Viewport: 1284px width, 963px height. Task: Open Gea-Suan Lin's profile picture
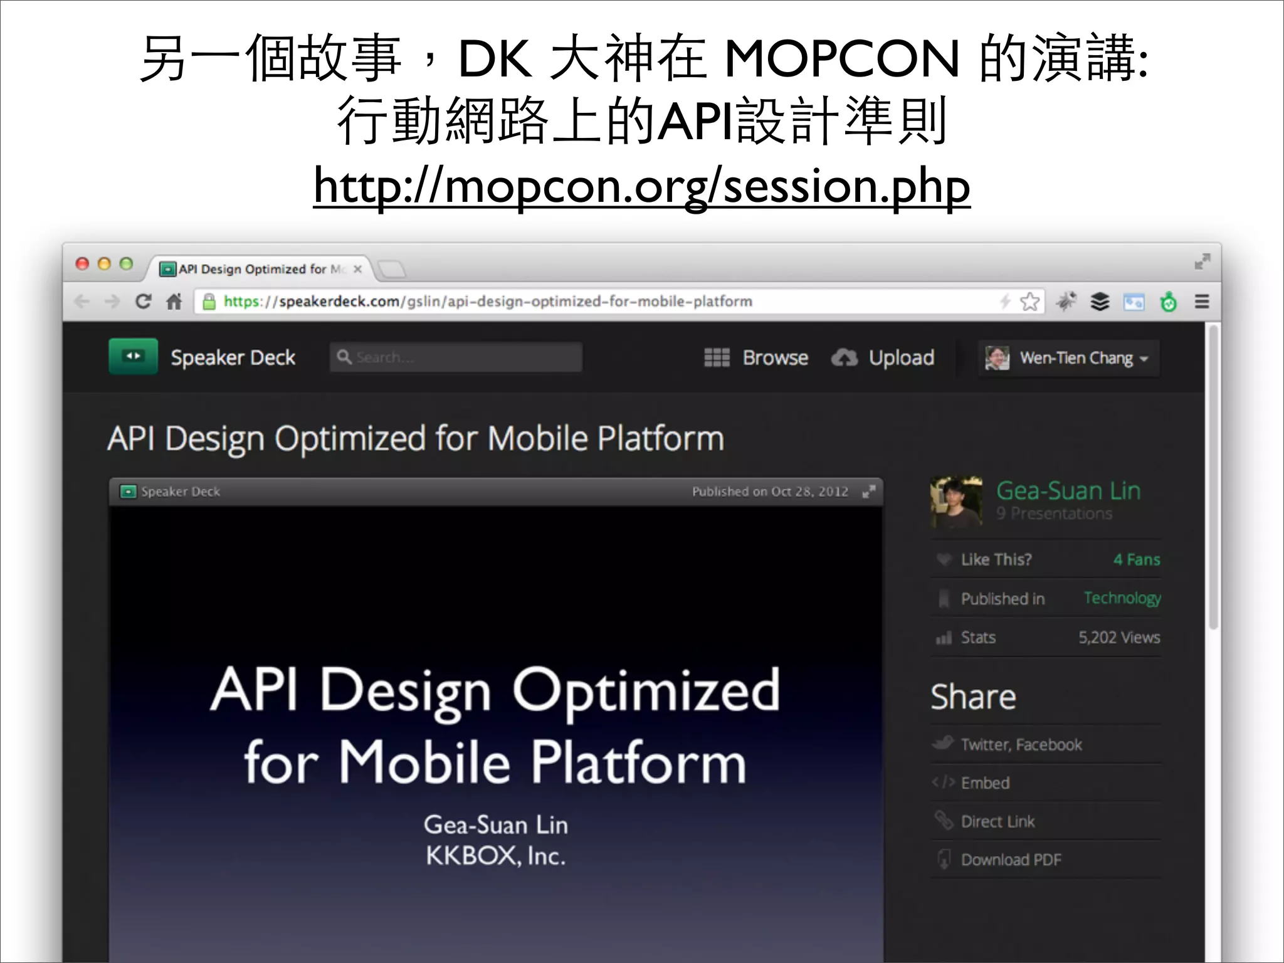click(956, 501)
